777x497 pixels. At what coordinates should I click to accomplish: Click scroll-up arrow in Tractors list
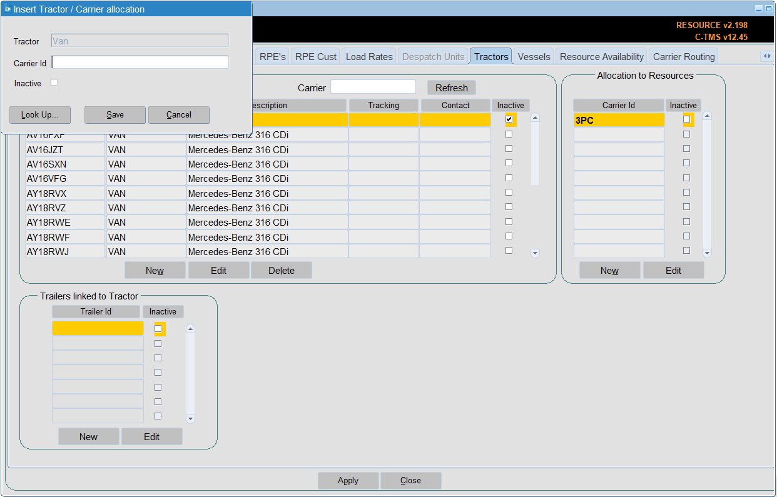(535, 117)
